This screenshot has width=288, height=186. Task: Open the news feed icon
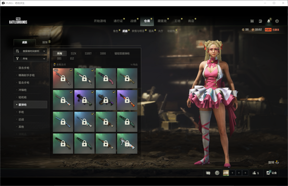[x=260, y=21]
